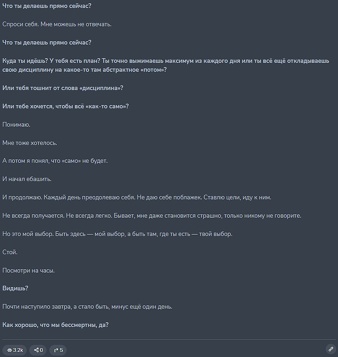
Task: Click the line «И продолжаю. Каждый день преодолеваю себя»
Action: point(137,197)
